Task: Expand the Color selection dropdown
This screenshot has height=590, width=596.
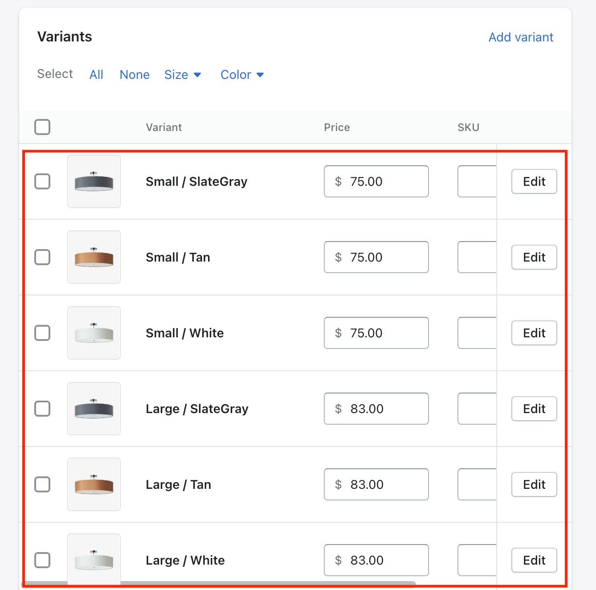Action: 242,74
